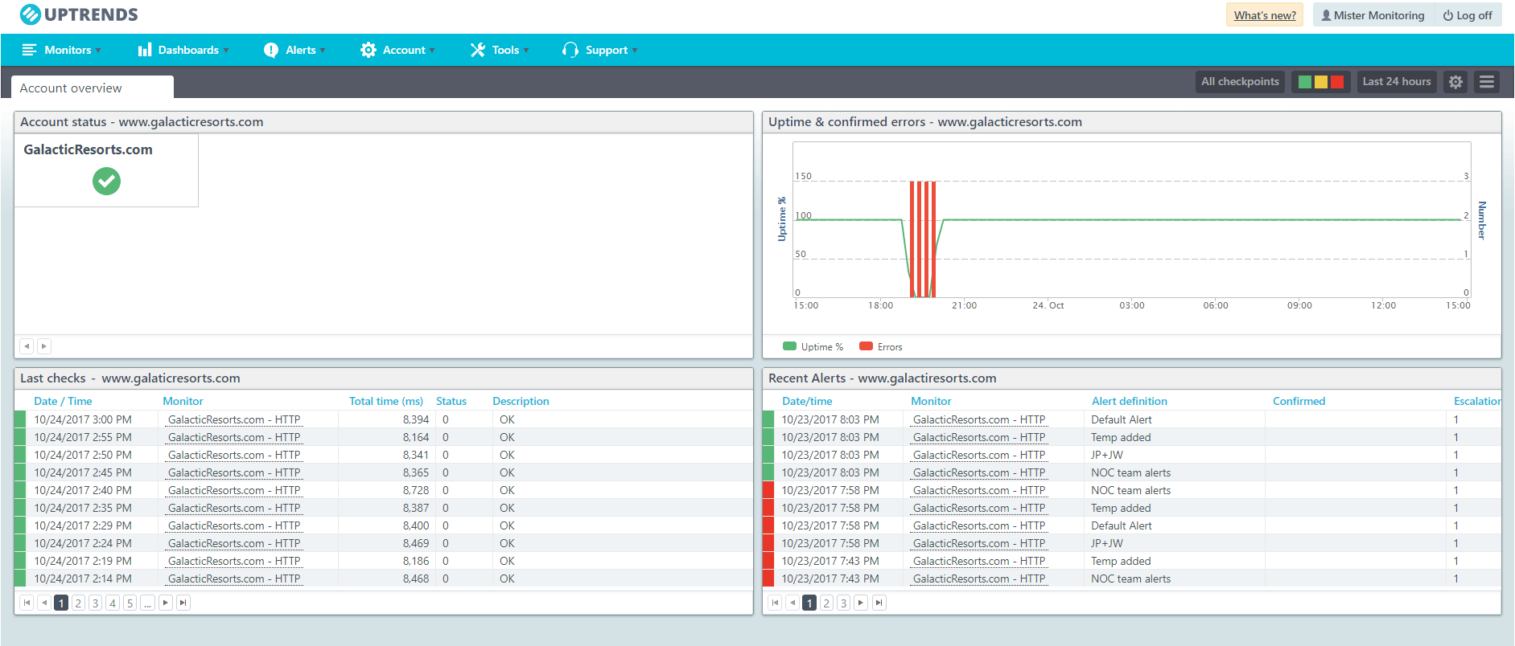Jump to last page of Recent Alerts
The height and width of the screenshot is (646, 1515).
[879, 603]
